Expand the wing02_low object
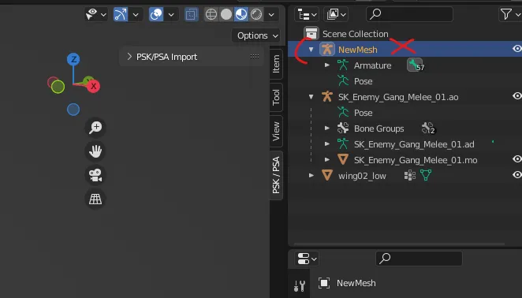Image resolution: width=522 pixels, height=298 pixels. point(311,175)
